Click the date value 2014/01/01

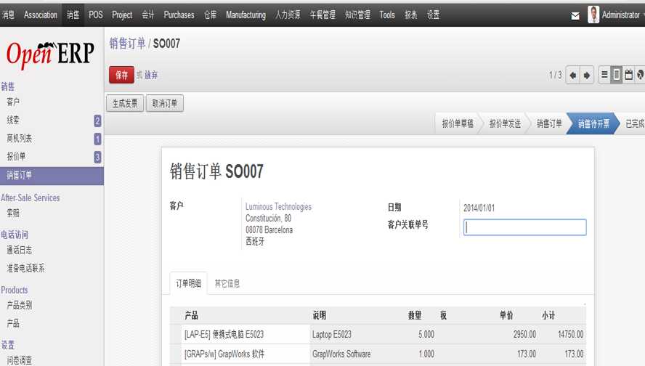479,208
